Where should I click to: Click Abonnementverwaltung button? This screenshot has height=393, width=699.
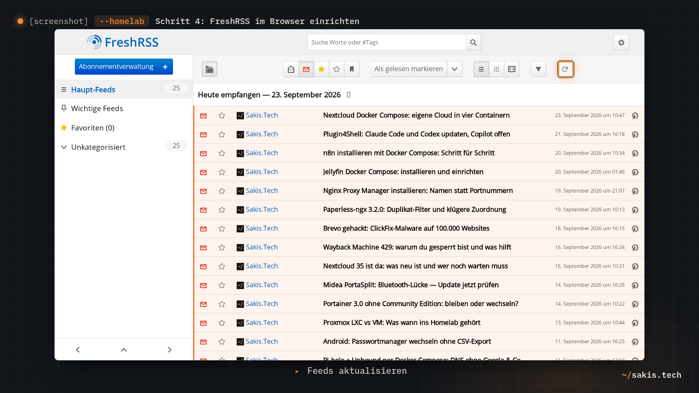116,67
